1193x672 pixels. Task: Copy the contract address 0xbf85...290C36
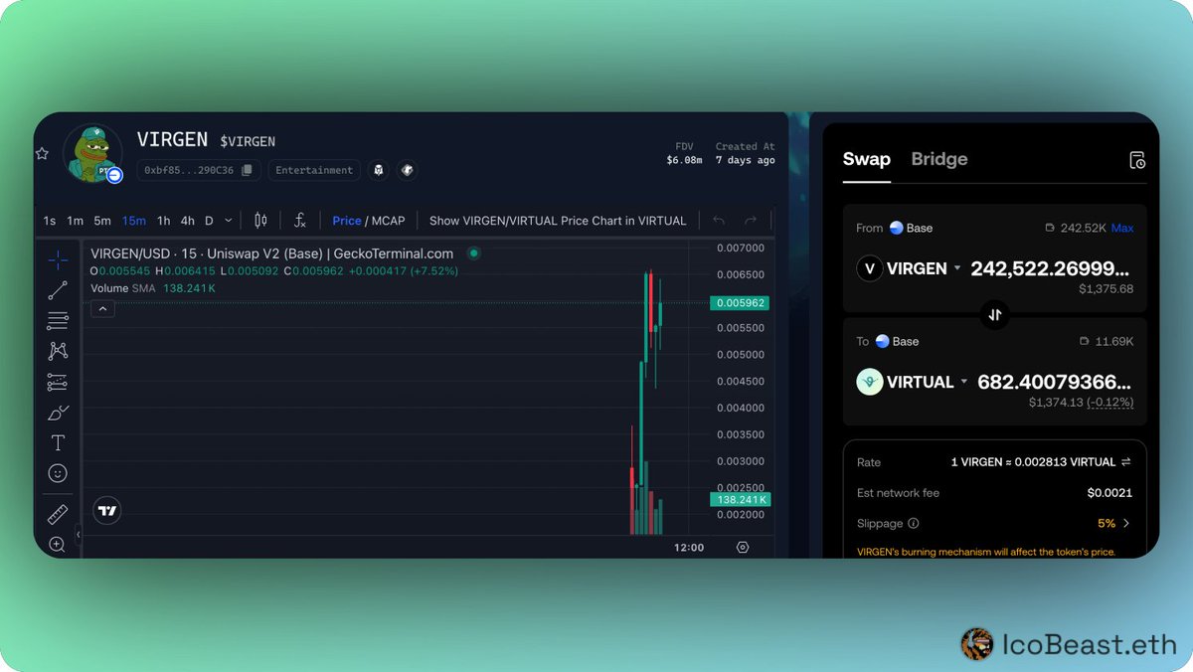point(248,170)
